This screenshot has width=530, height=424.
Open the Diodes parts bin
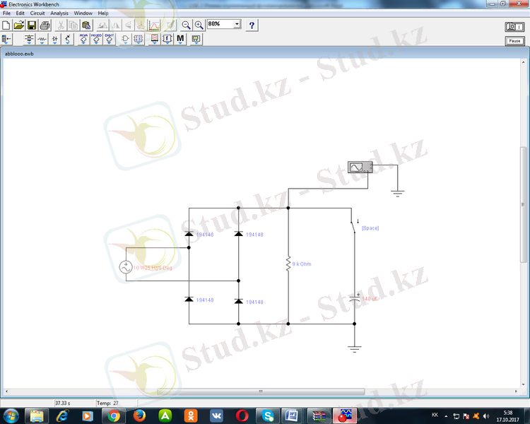coord(54,40)
